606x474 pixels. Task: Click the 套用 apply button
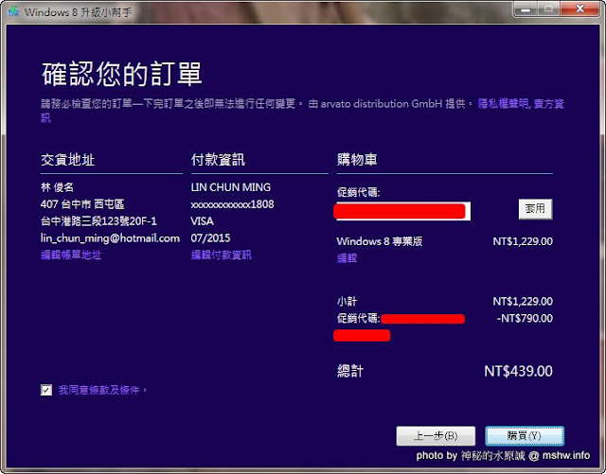(x=535, y=209)
